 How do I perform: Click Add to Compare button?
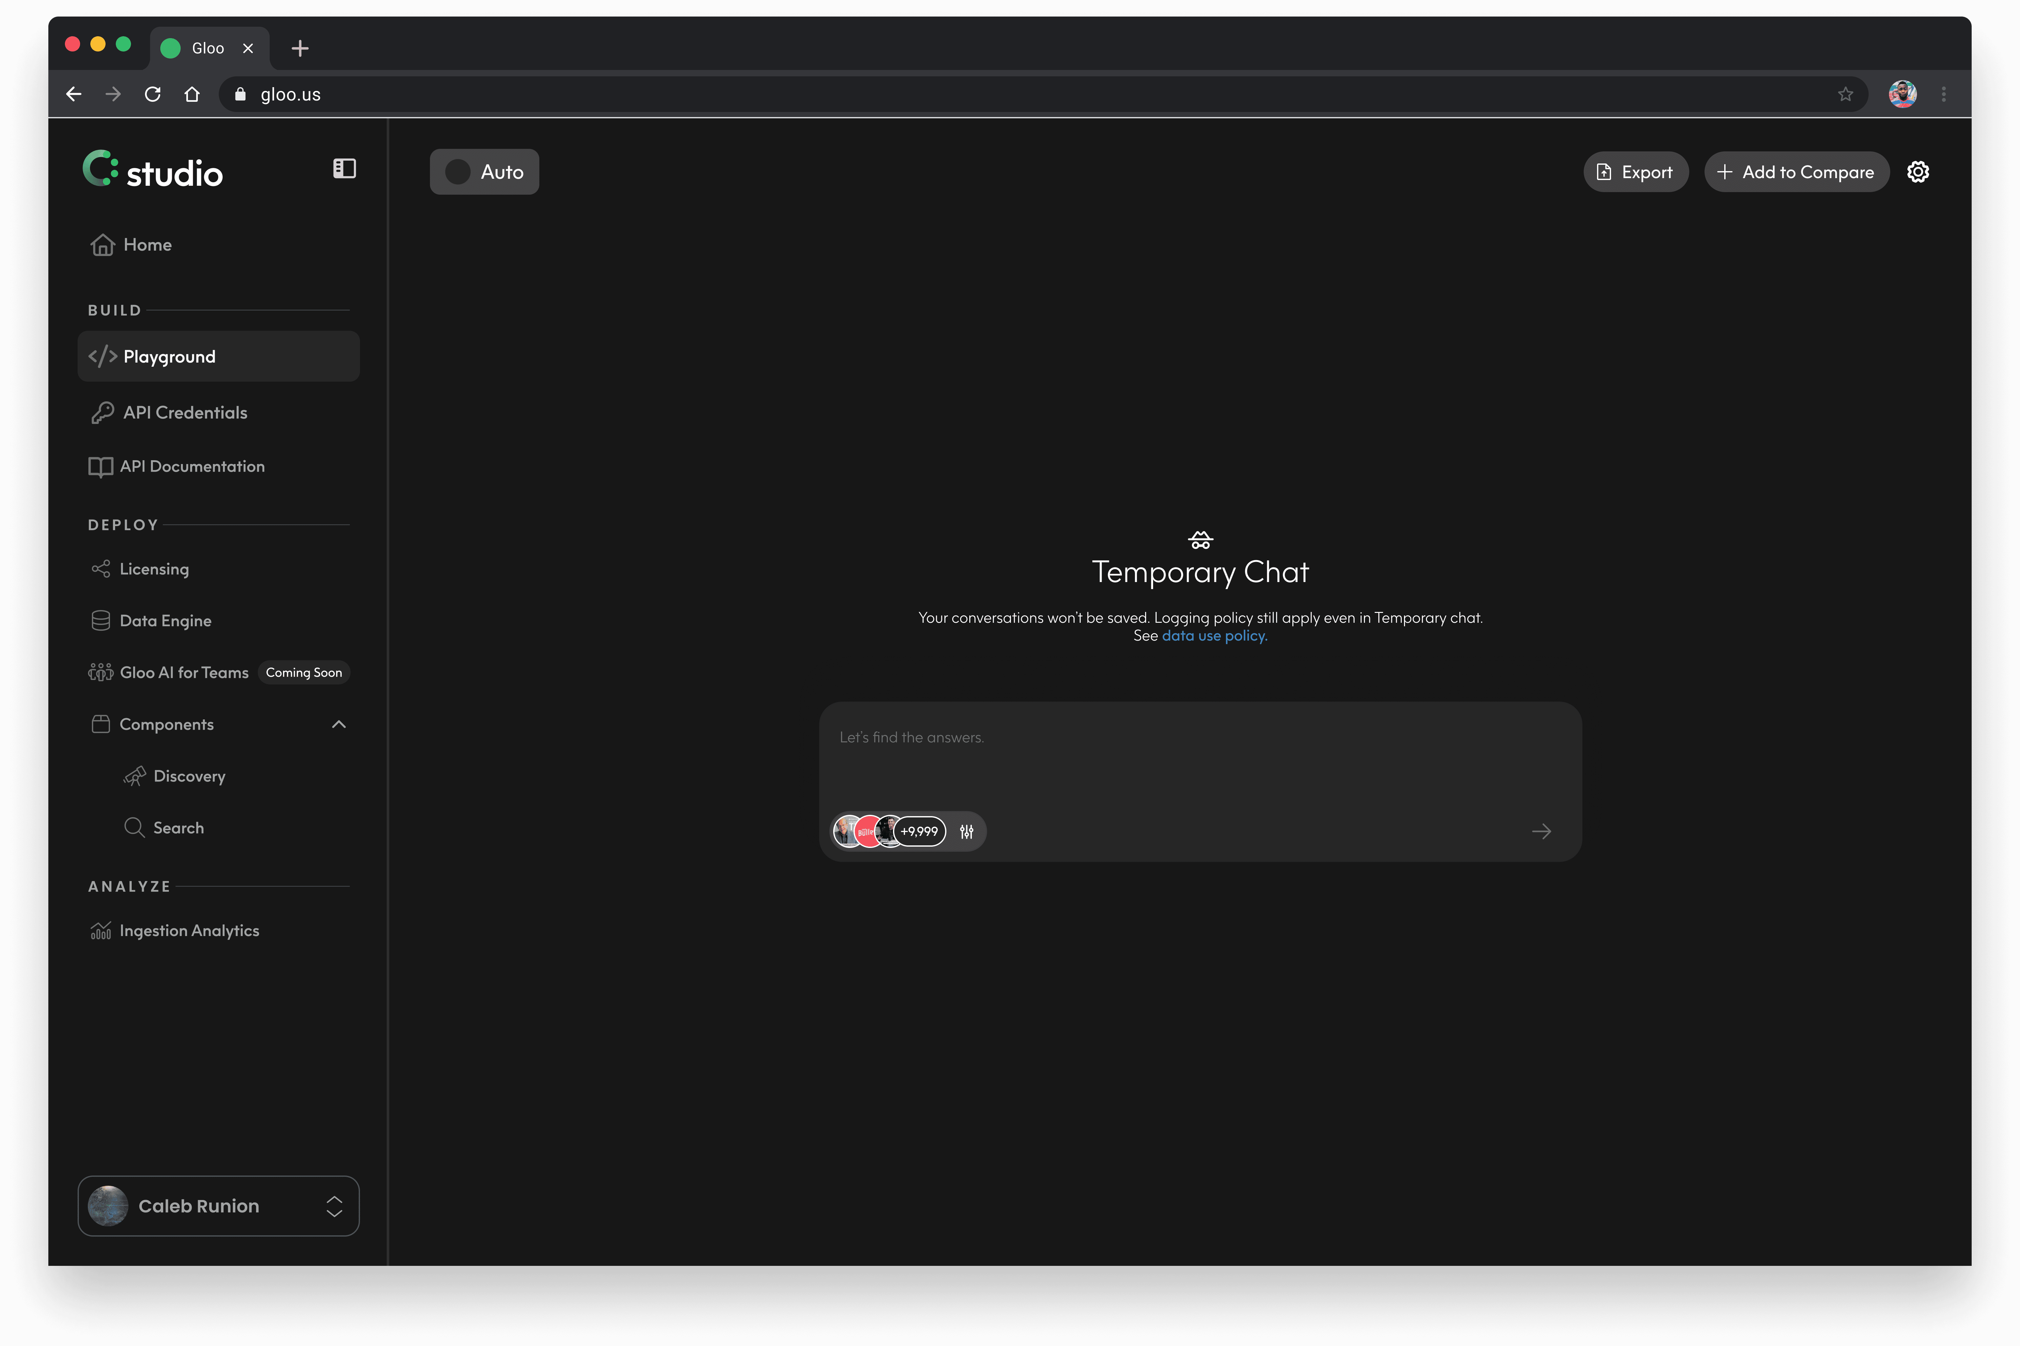click(1796, 172)
